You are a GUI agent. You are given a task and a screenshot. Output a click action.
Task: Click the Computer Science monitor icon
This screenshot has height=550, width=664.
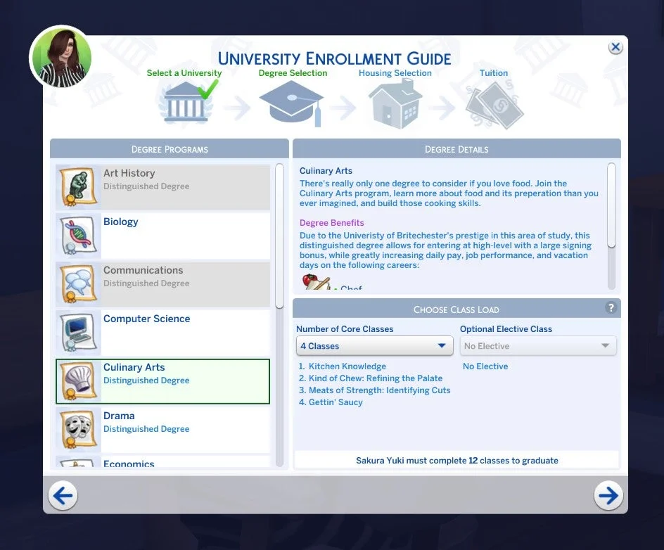(77, 332)
